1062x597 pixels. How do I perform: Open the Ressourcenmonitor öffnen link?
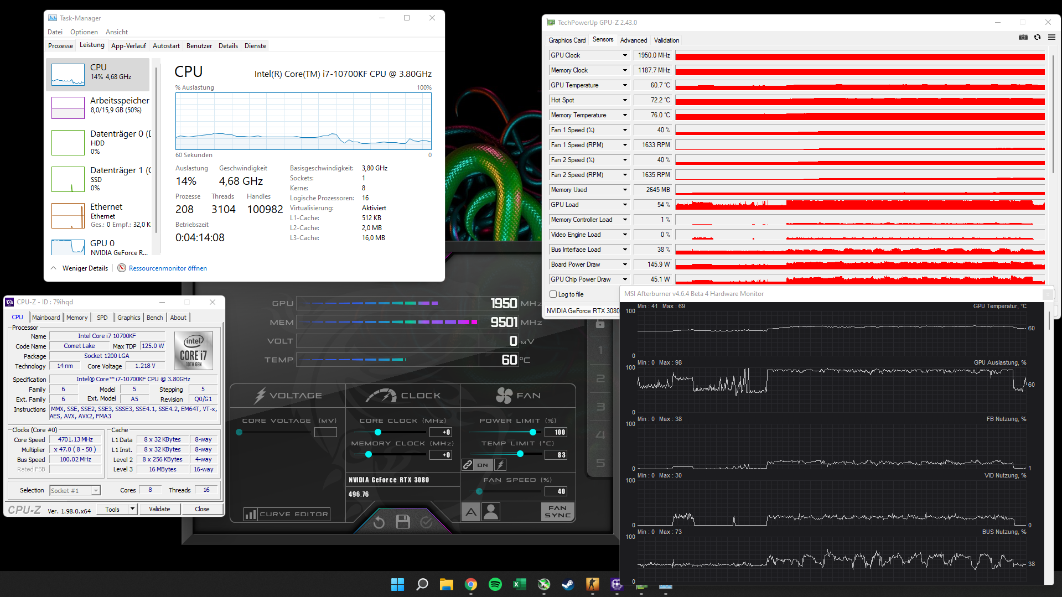(168, 268)
